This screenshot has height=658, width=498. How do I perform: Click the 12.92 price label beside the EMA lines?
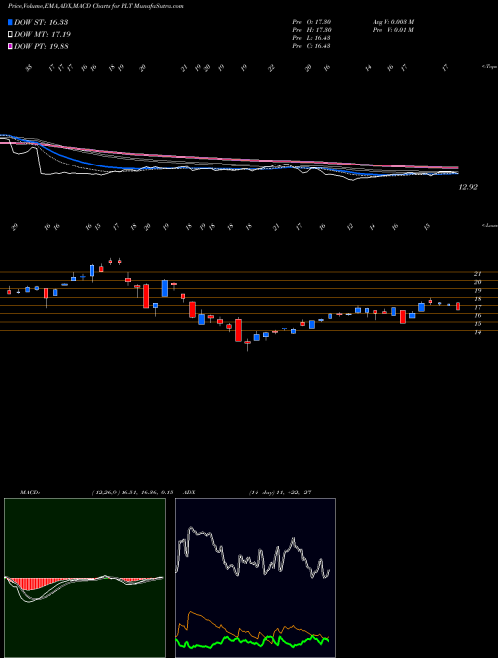(468, 188)
